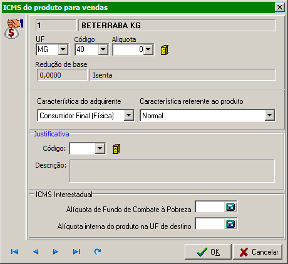The width and height of the screenshot is (288, 264).
Task: Go to the previous record
Action: point(36,251)
